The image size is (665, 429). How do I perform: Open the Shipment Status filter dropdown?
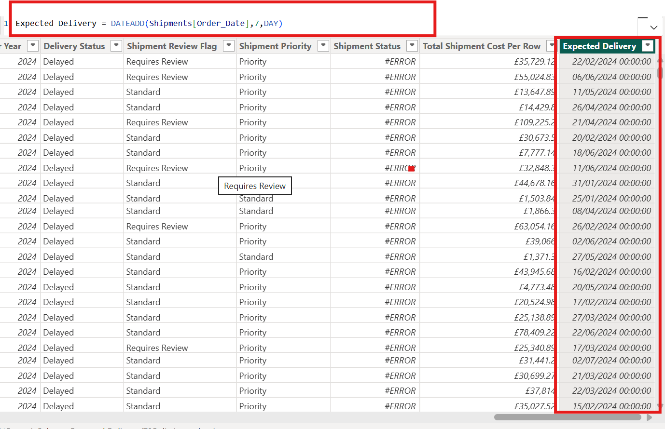click(x=412, y=46)
